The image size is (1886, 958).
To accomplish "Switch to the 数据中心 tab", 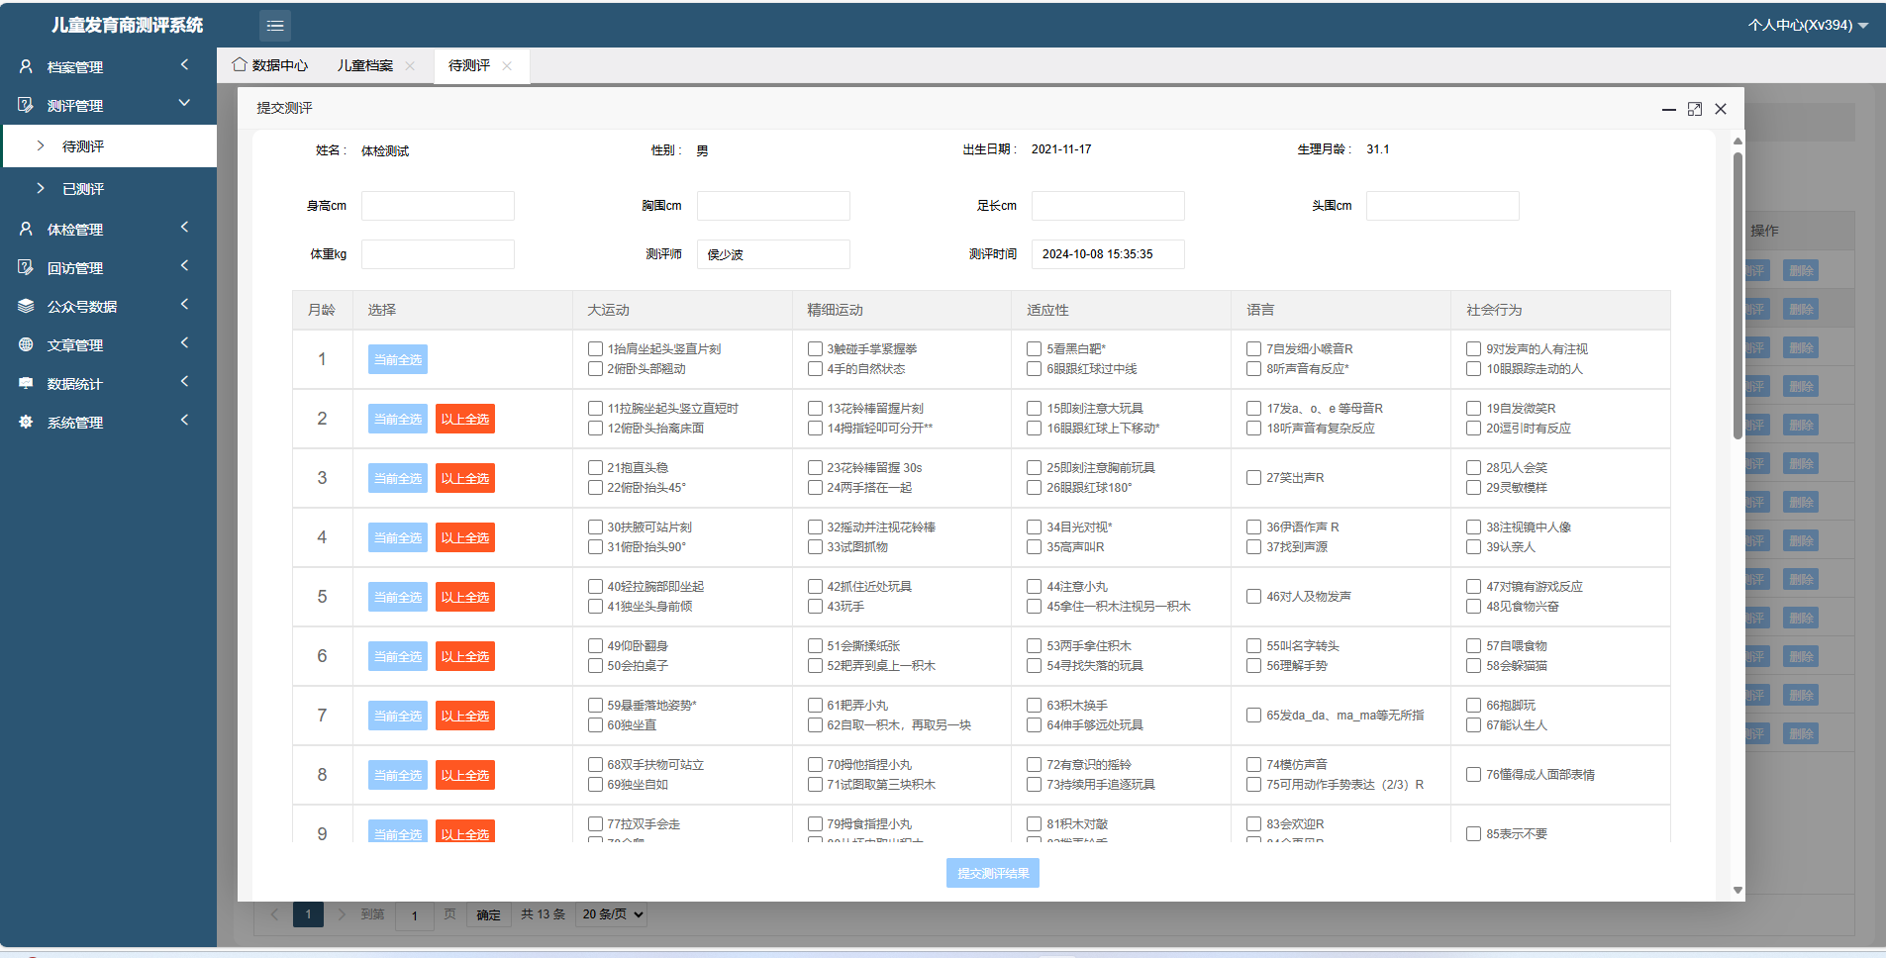I will (270, 65).
